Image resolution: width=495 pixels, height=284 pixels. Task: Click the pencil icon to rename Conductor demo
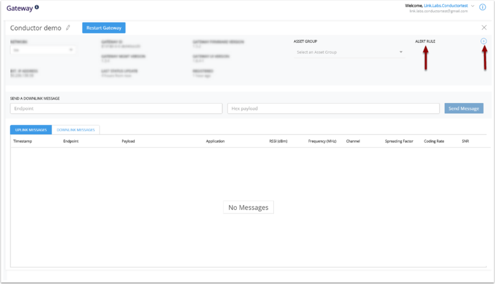click(68, 28)
